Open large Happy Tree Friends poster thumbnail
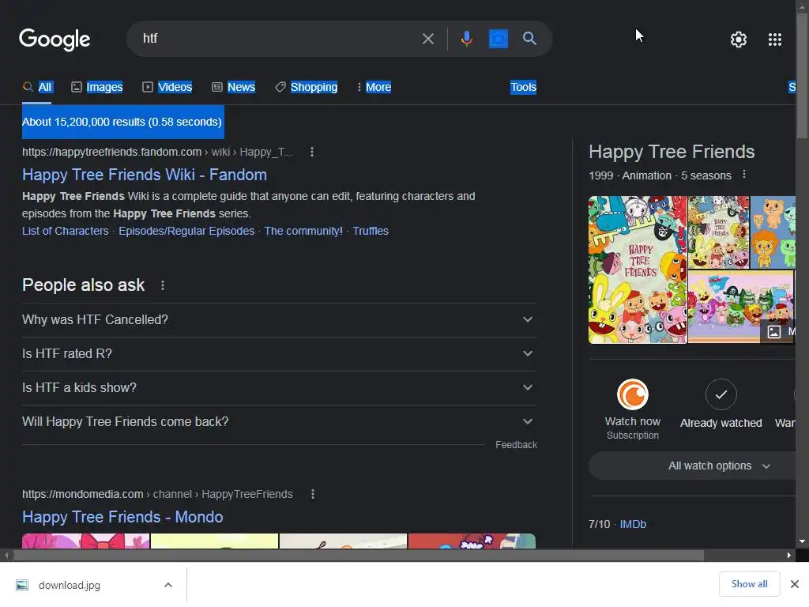Screen dimensions: 809x607 pyautogui.click(x=638, y=270)
